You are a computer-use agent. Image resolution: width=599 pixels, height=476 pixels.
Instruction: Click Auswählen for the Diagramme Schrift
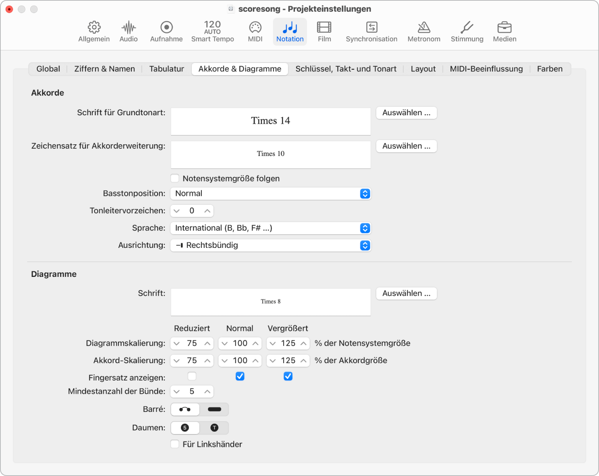406,293
